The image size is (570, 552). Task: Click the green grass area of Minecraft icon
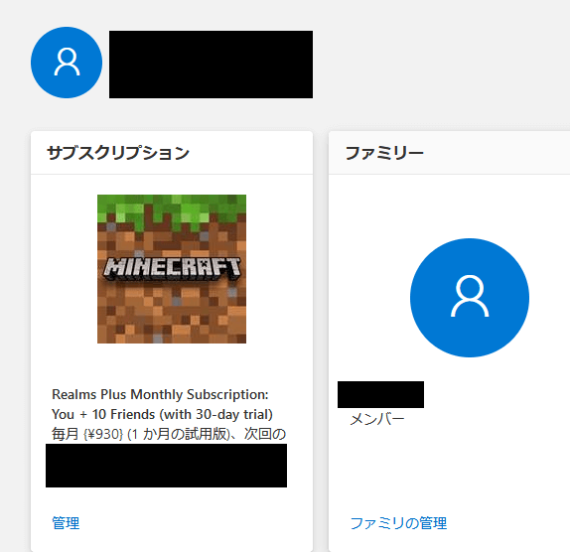pyautogui.click(x=172, y=207)
